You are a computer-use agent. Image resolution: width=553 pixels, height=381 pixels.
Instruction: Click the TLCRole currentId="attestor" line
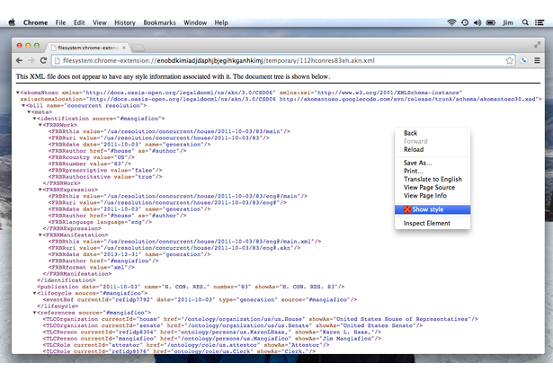186,345
